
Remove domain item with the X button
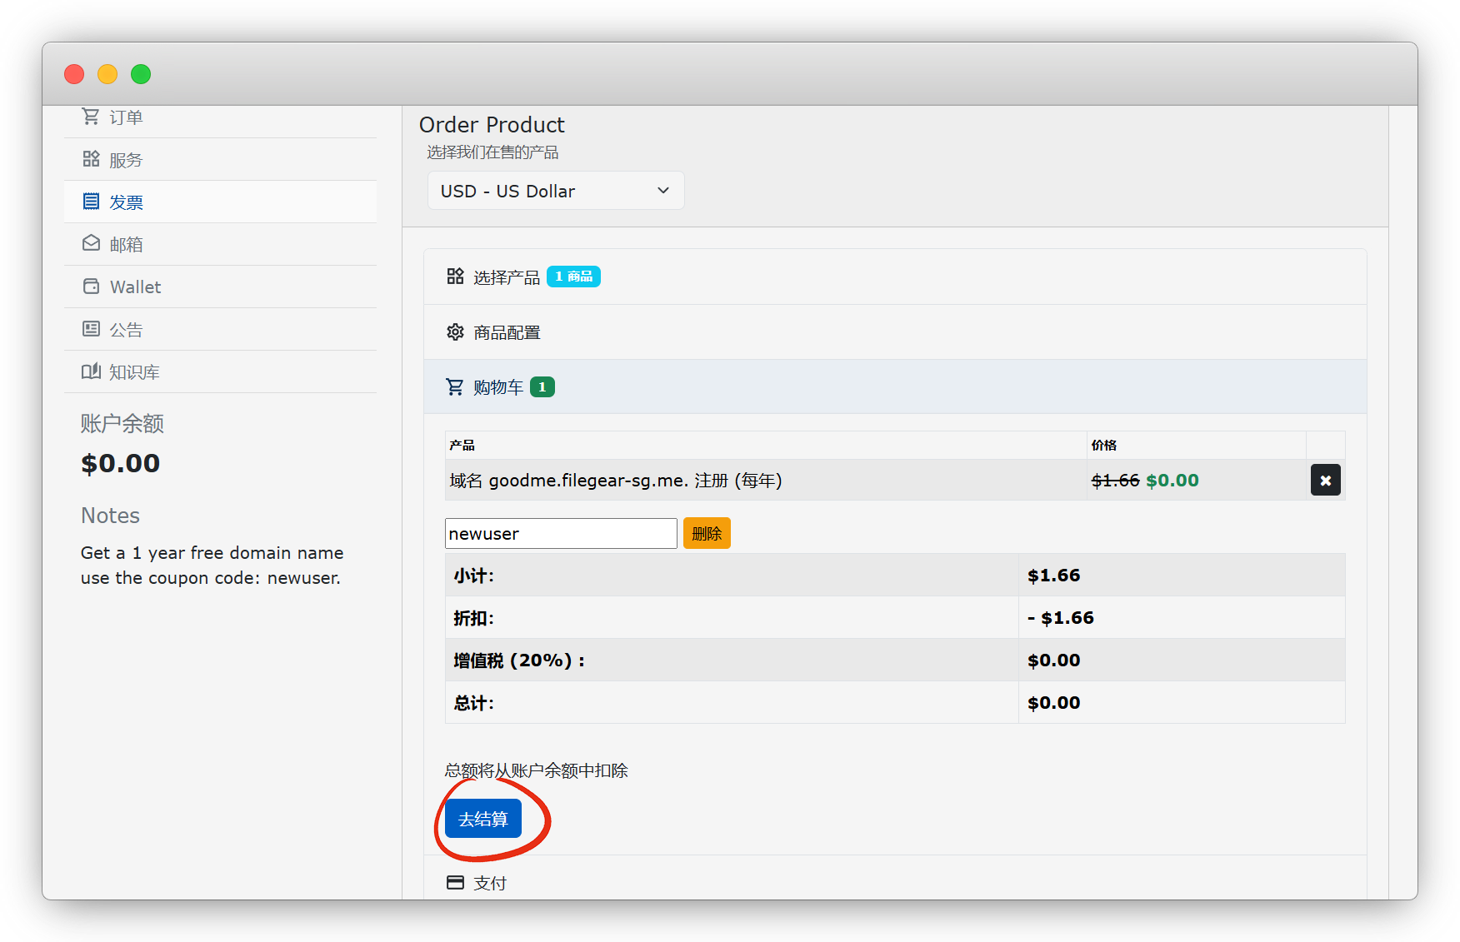coord(1325,481)
